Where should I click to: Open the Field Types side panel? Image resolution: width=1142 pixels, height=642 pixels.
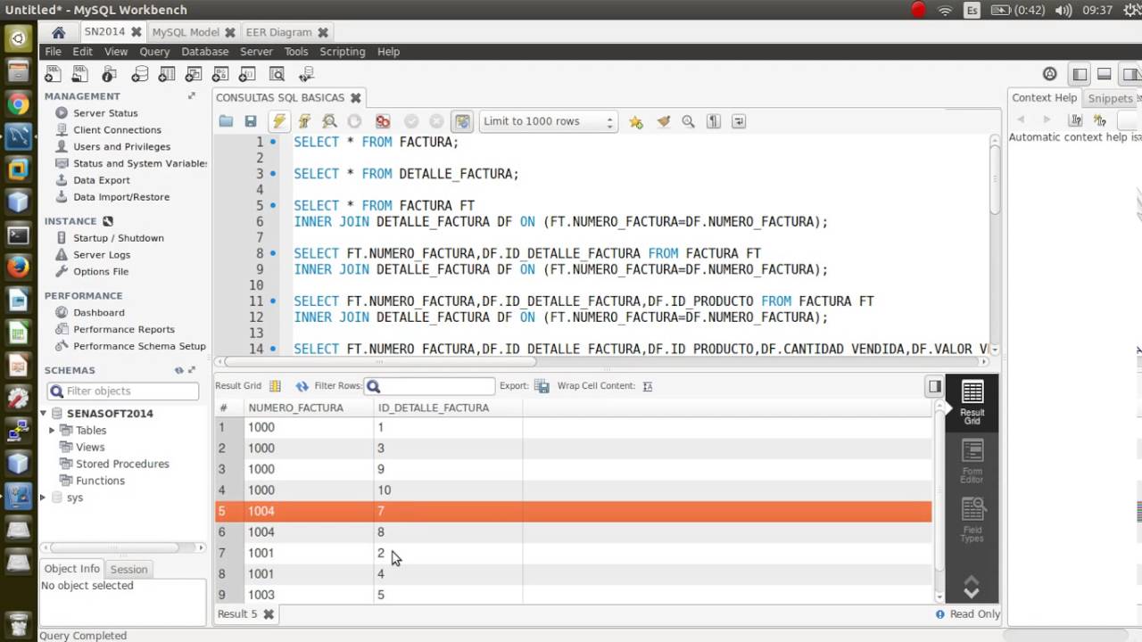(972, 521)
